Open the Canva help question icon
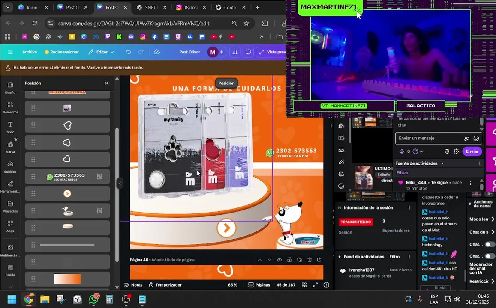 [326, 285]
